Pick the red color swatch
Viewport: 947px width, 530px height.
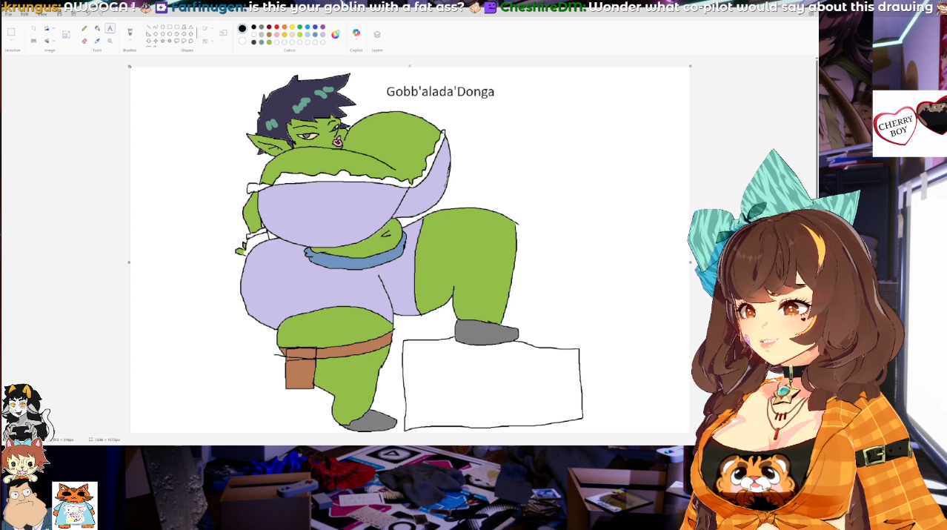tap(276, 27)
